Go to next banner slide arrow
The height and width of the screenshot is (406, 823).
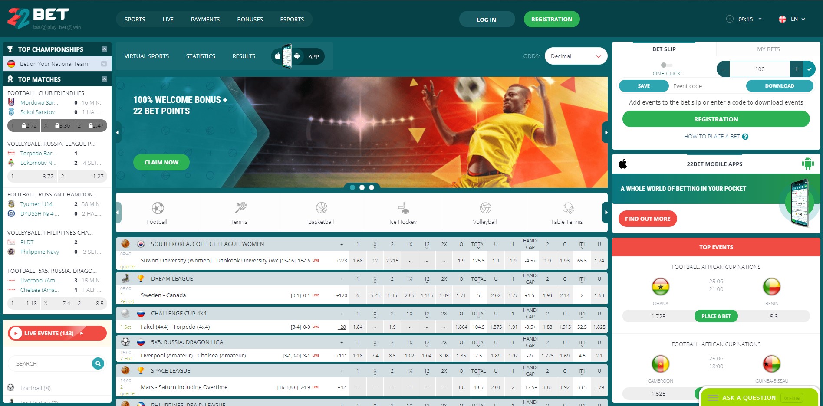coord(606,132)
